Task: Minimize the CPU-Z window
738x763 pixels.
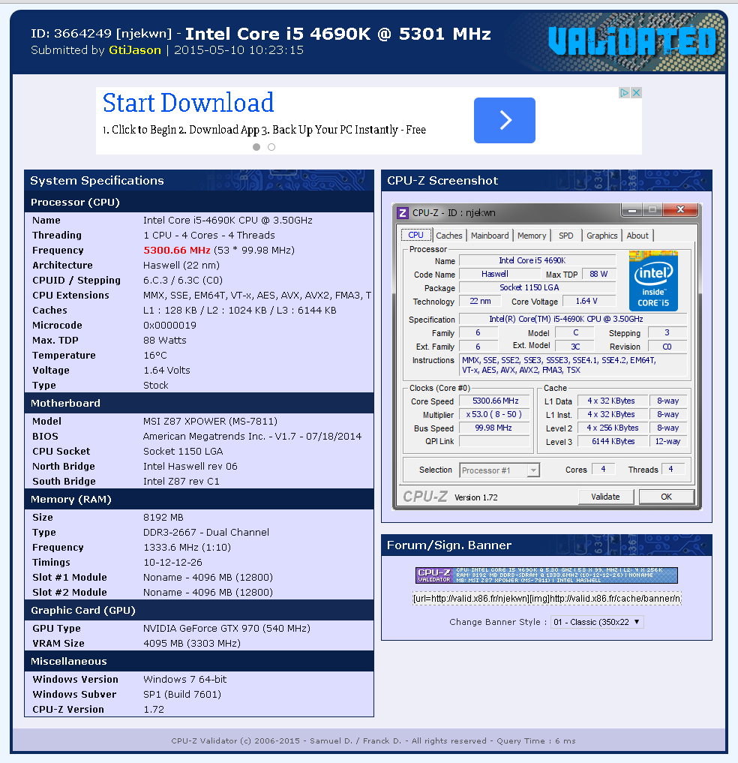Action: click(x=632, y=210)
